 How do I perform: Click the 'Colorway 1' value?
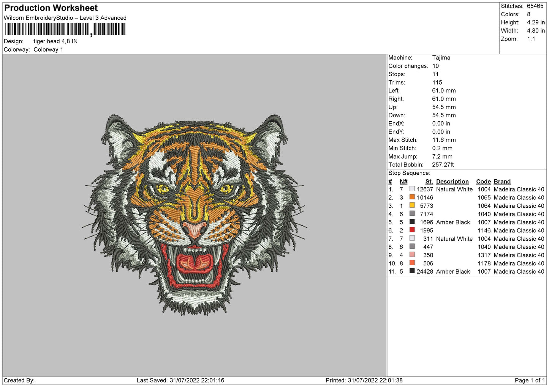tap(48, 50)
